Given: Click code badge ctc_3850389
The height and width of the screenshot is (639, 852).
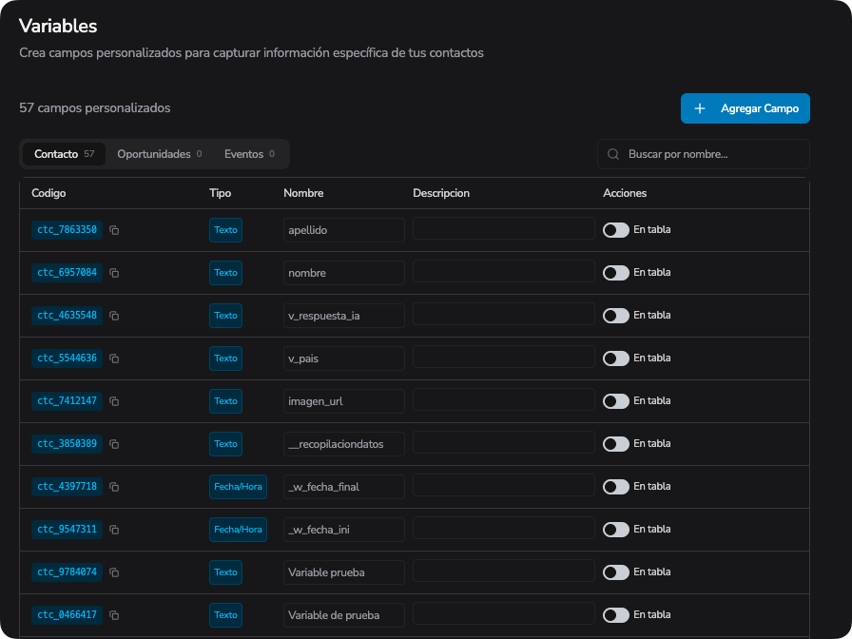Looking at the screenshot, I should pos(67,443).
